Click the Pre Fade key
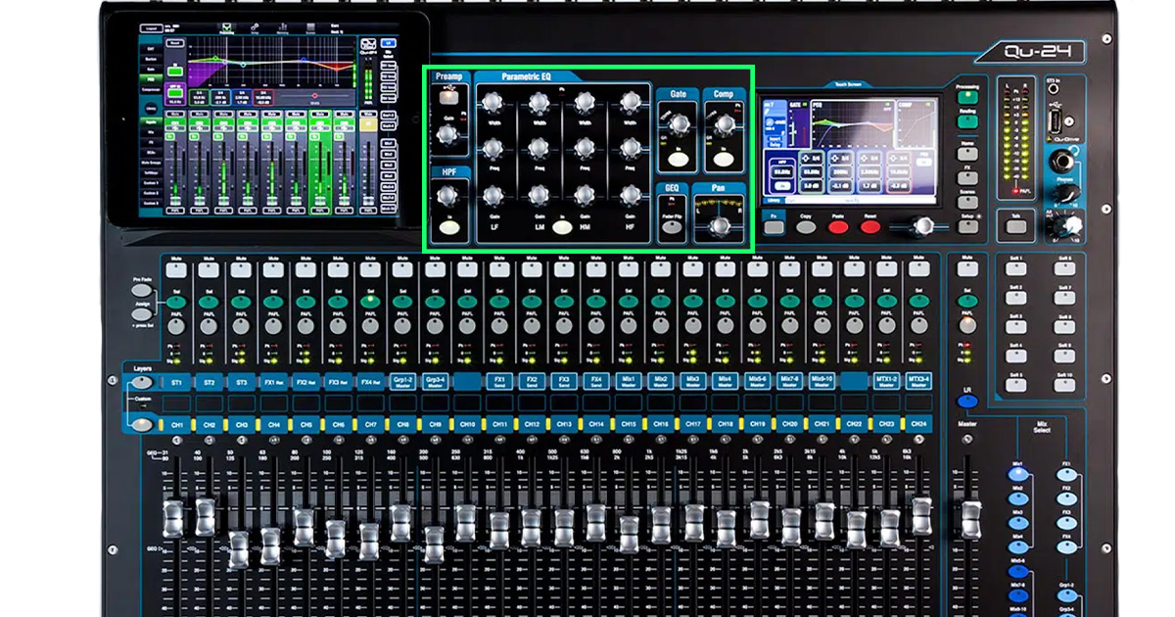 point(143,289)
